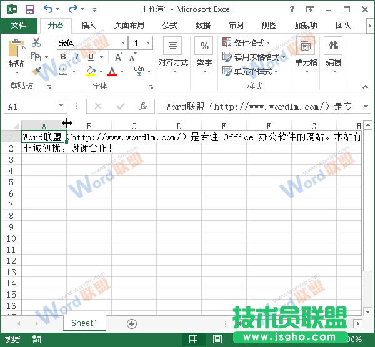Apply yellow fill color bucket
This screenshot has width=375, height=347.
tap(91, 71)
